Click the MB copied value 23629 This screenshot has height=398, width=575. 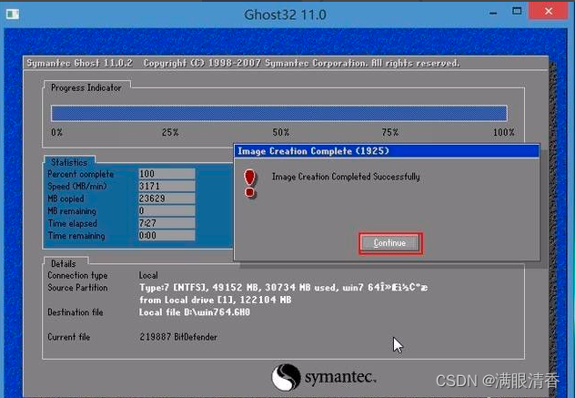166,199
